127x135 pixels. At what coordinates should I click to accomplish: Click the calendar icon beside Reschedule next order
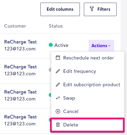[x=58, y=58]
